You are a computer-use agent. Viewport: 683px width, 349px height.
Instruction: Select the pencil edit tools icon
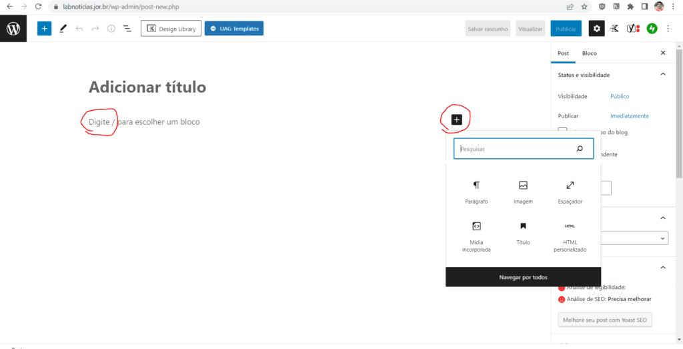click(x=63, y=29)
